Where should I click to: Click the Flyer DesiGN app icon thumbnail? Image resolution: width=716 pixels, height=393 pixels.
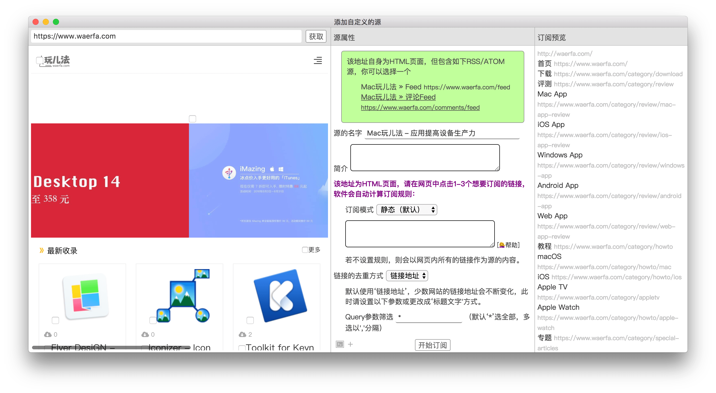tap(85, 297)
